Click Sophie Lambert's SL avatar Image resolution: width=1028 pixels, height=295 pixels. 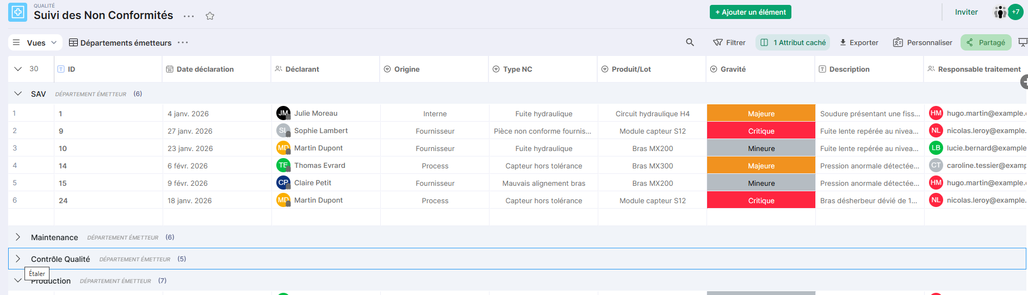(283, 130)
